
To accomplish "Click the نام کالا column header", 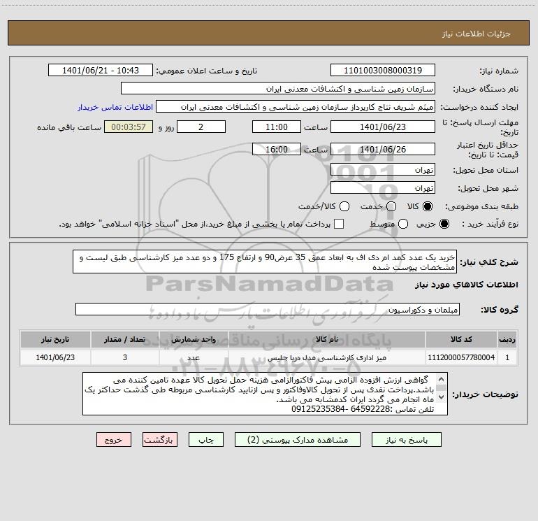I will 327,339.
